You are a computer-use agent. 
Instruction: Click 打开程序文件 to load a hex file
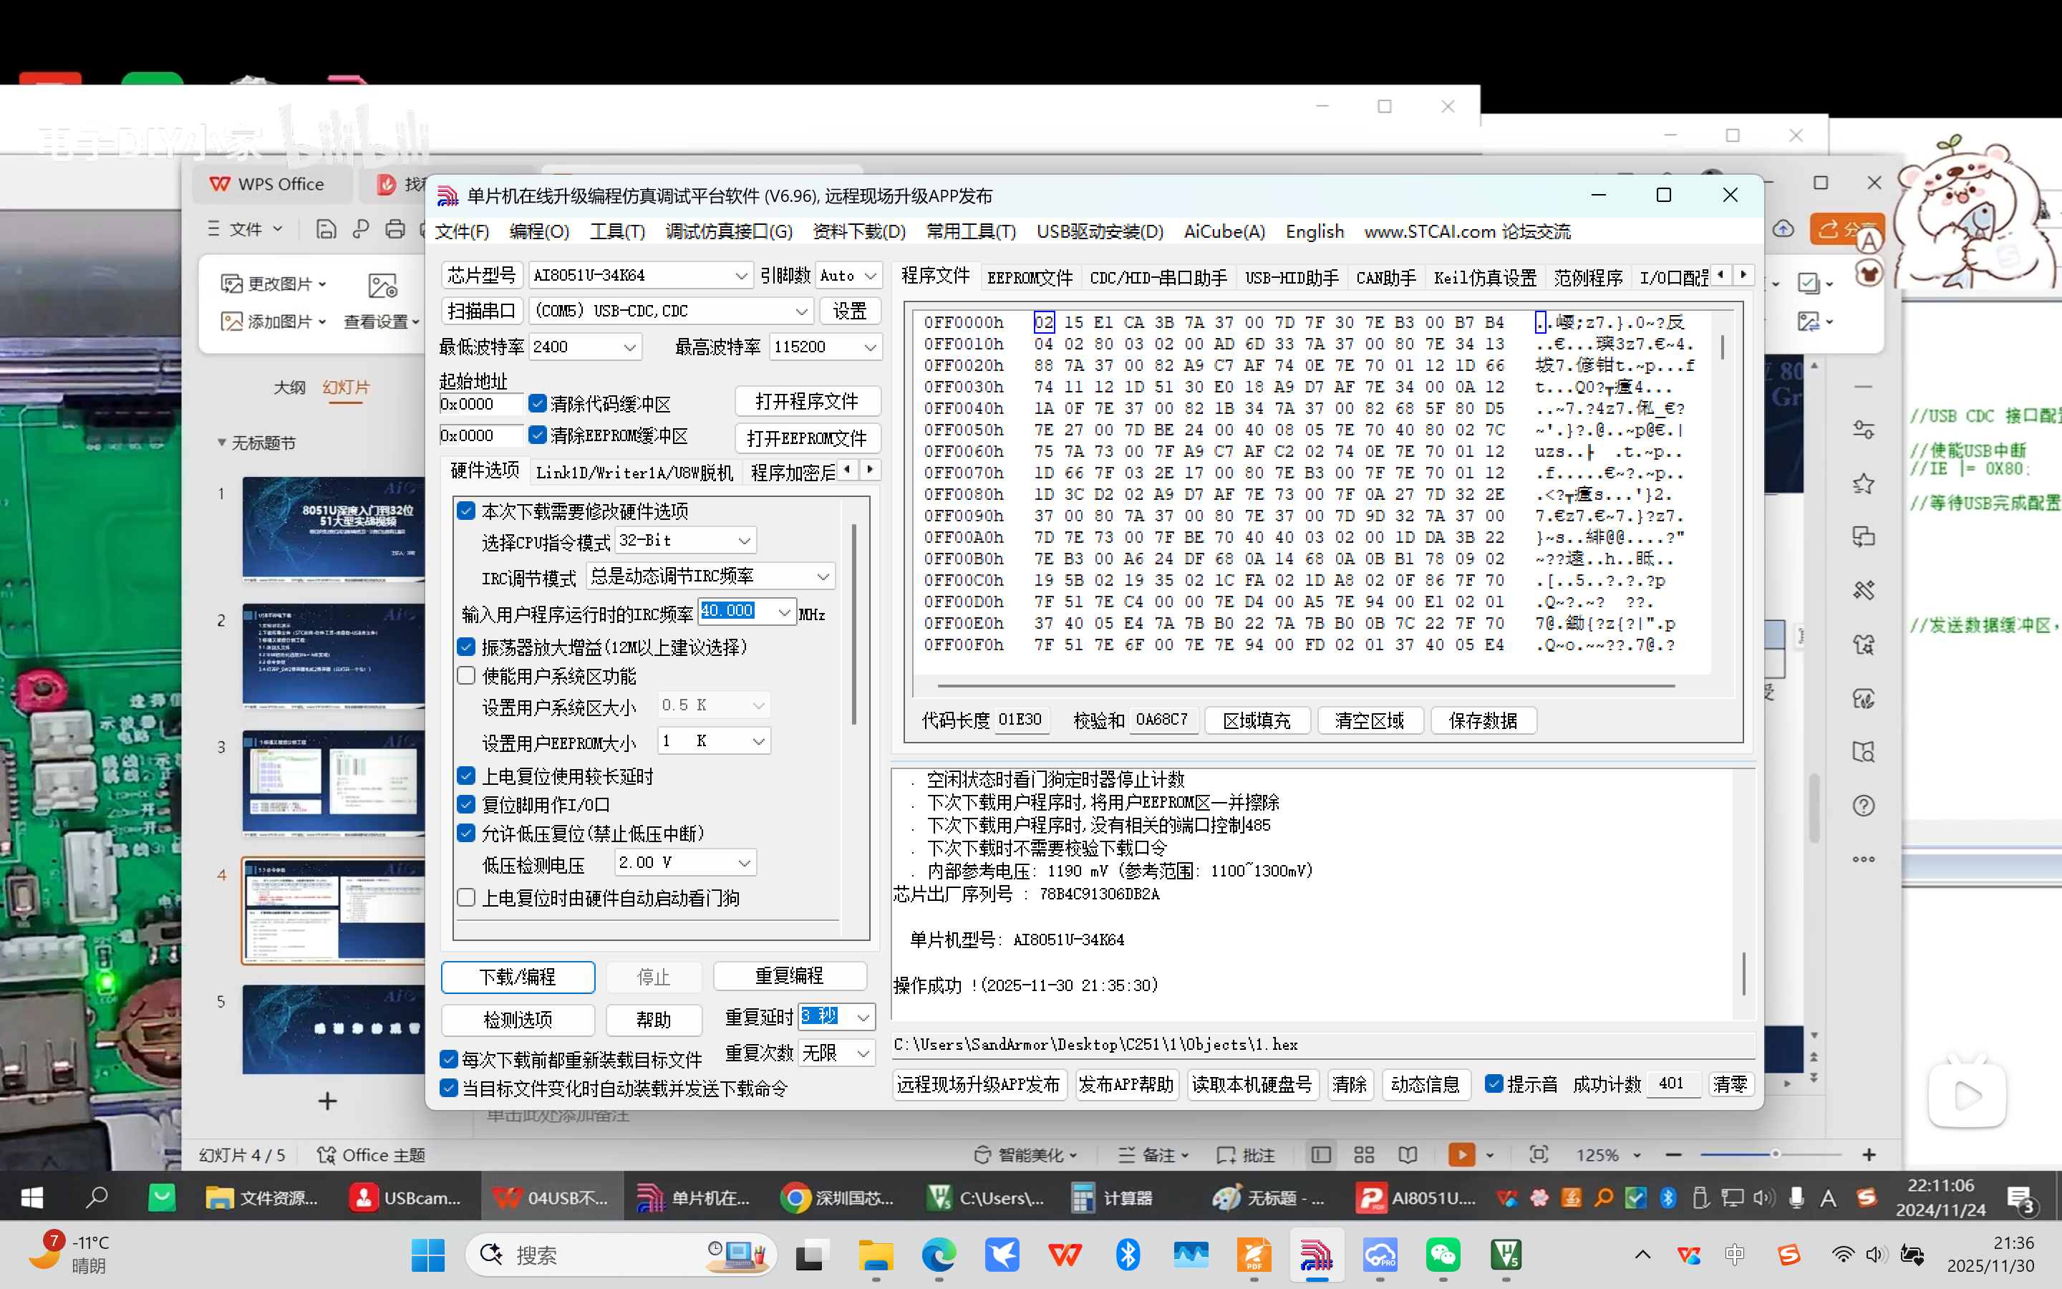point(806,401)
